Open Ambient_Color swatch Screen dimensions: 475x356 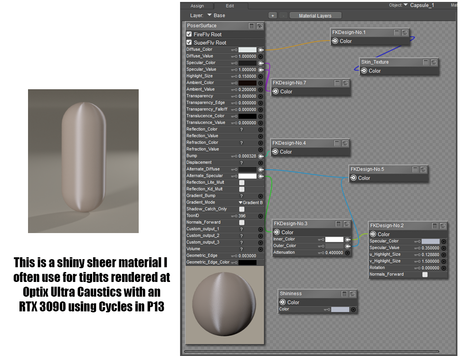(247, 83)
